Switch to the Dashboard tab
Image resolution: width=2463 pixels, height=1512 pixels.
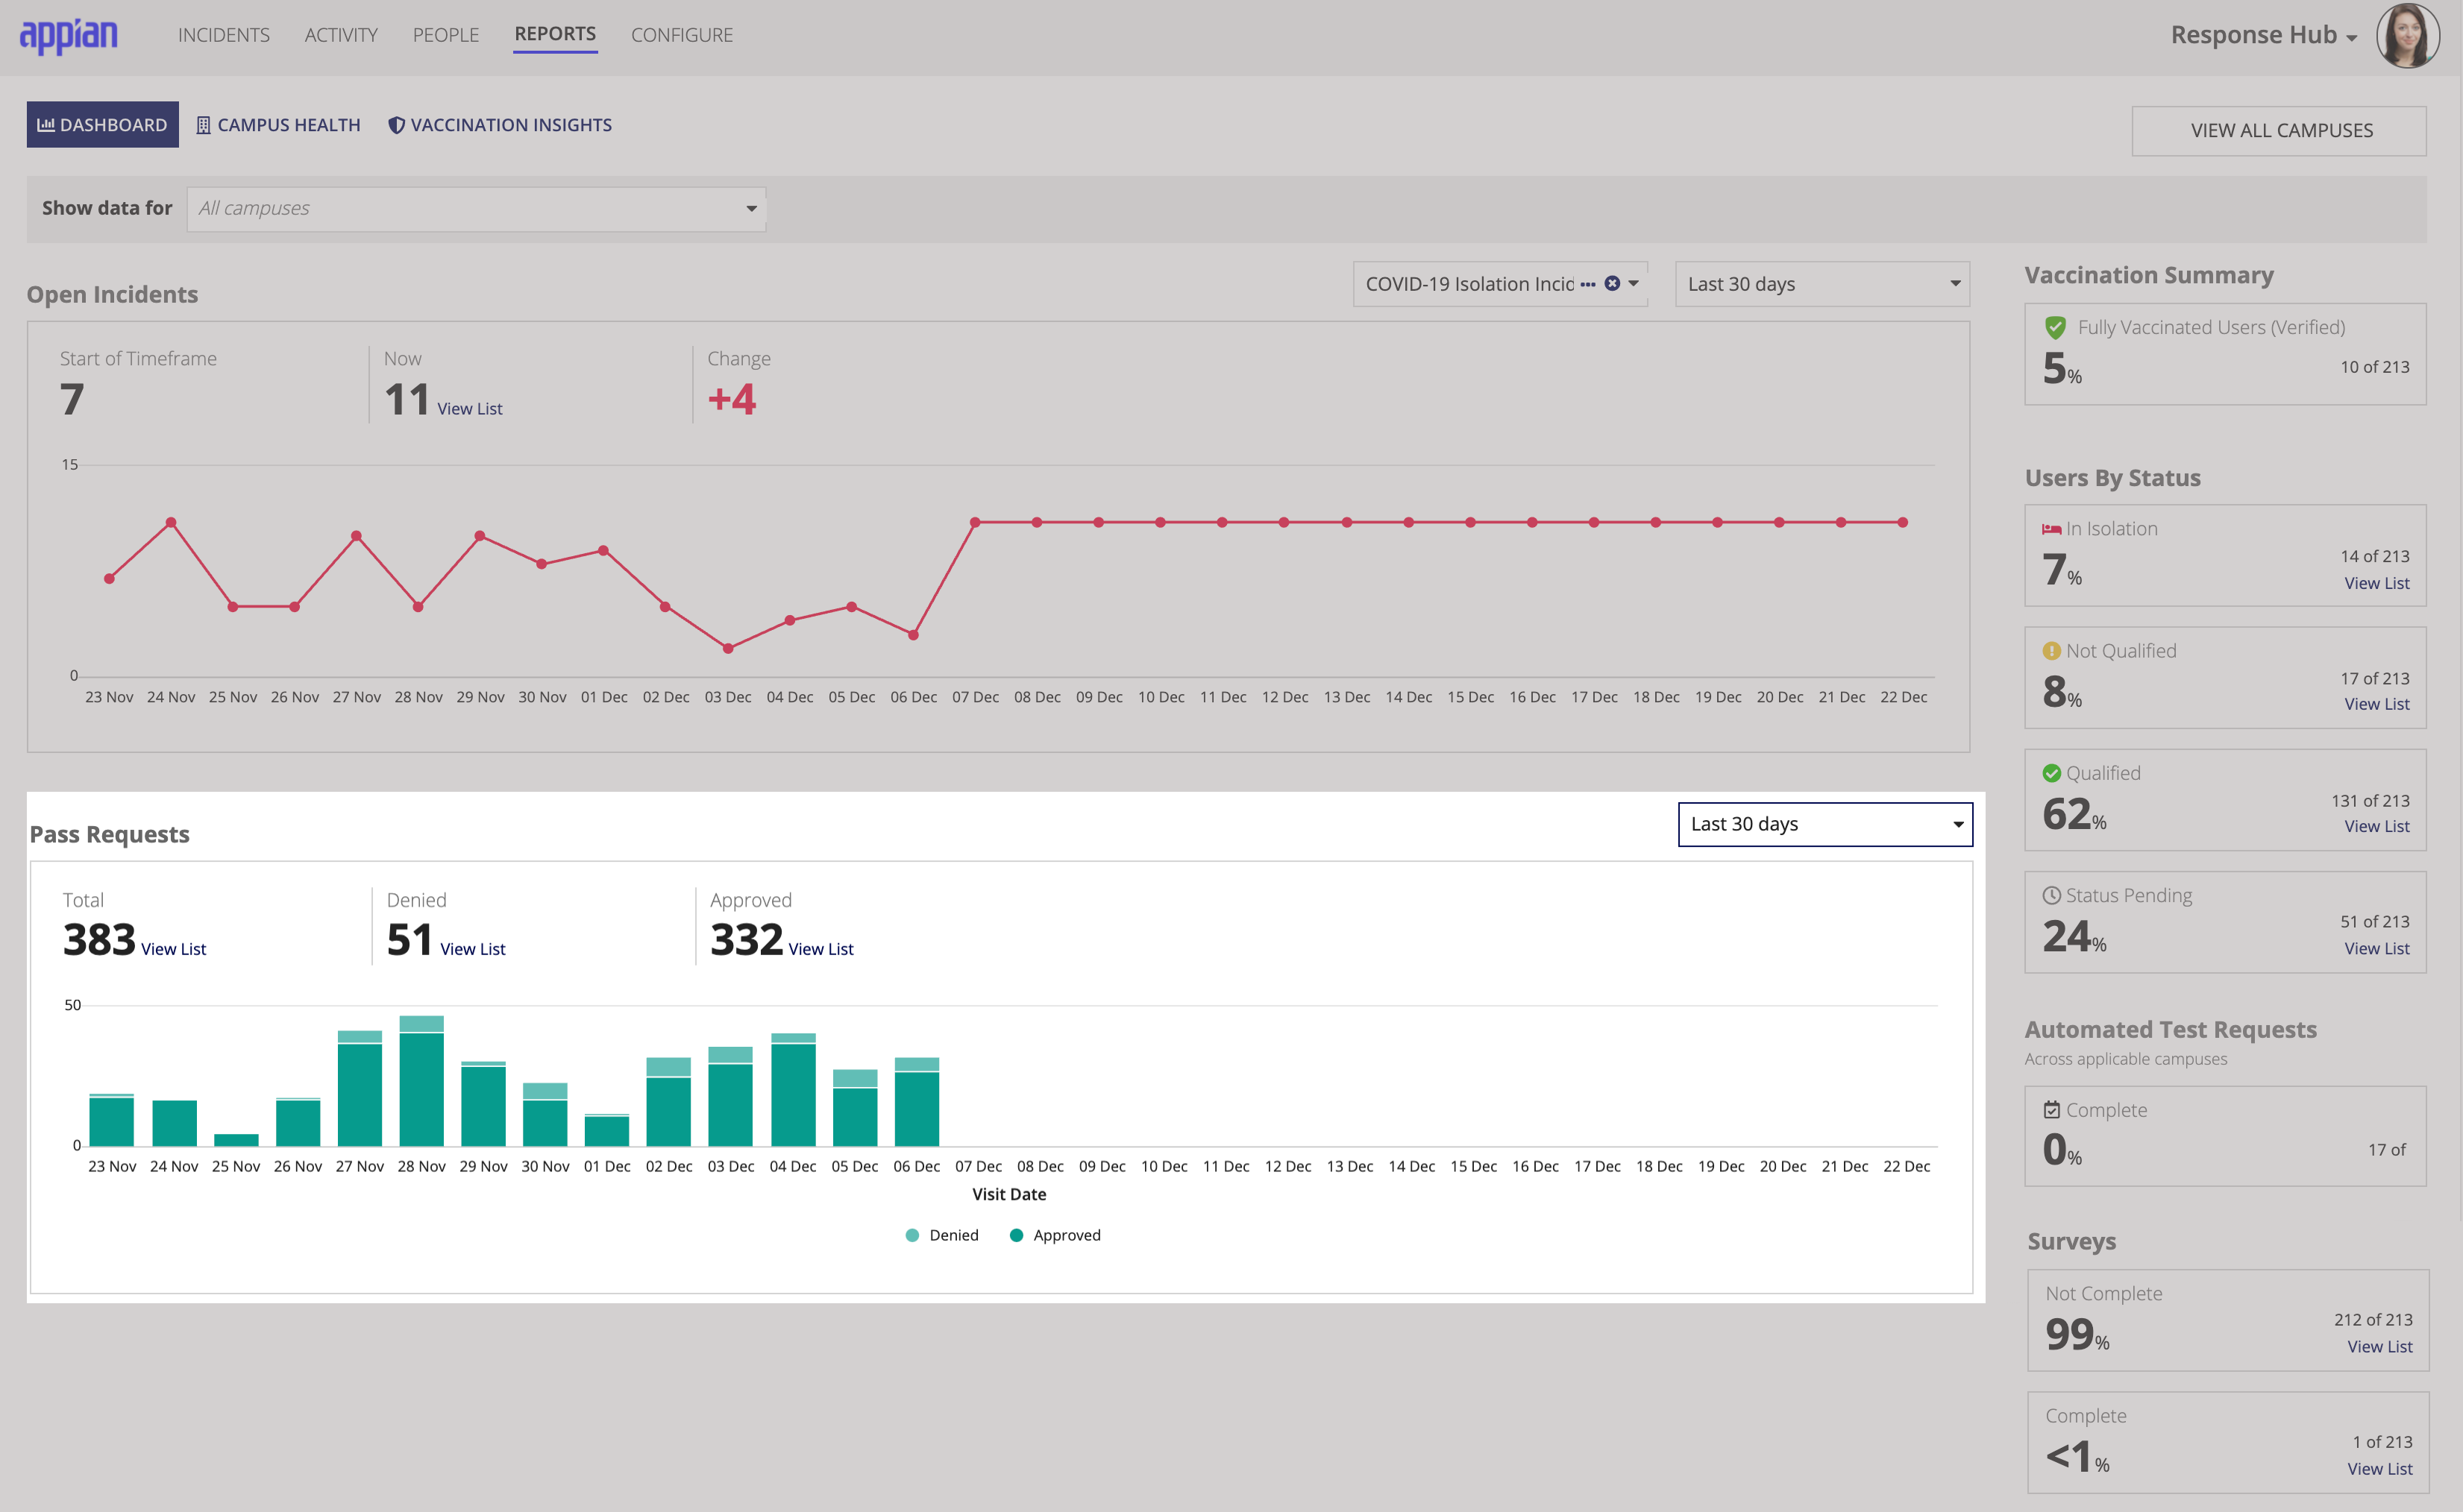[102, 125]
